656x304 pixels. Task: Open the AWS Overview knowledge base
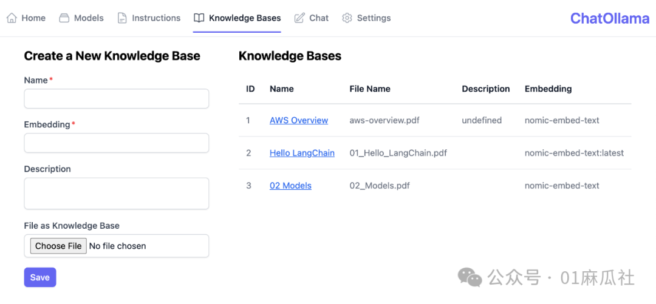coord(298,120)
